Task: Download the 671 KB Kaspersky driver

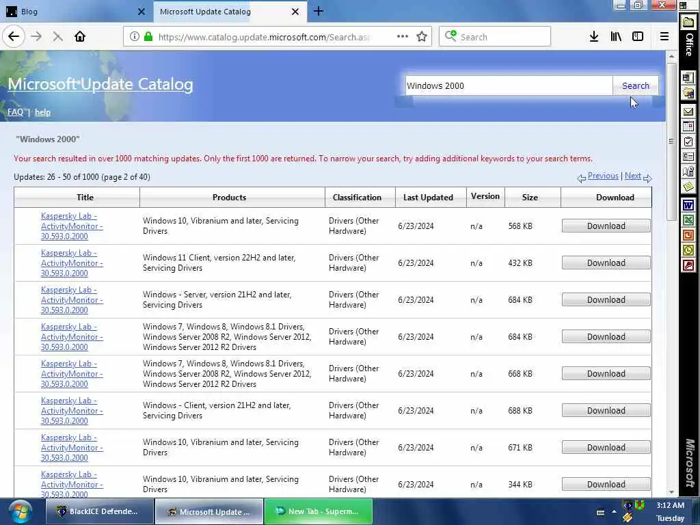Action: pos(606,447)
